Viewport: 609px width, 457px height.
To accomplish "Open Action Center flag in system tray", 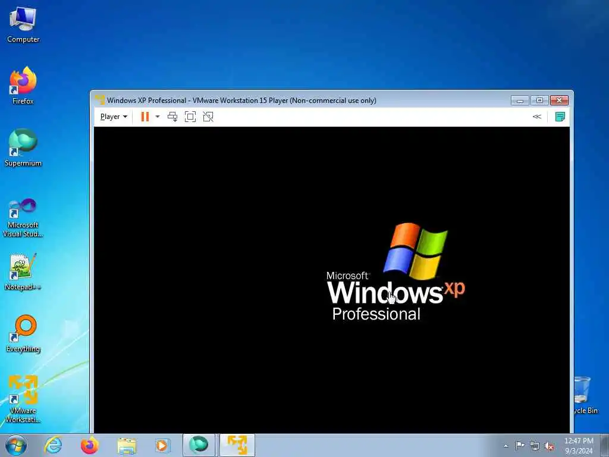I will (520, 446).
